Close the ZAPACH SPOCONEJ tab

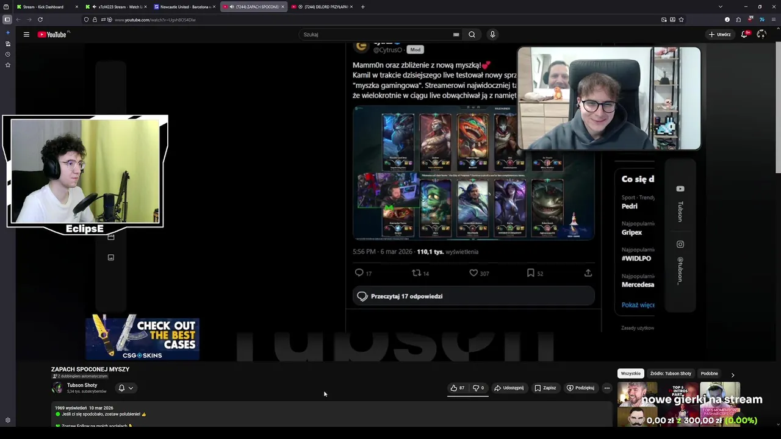[283, 7]
